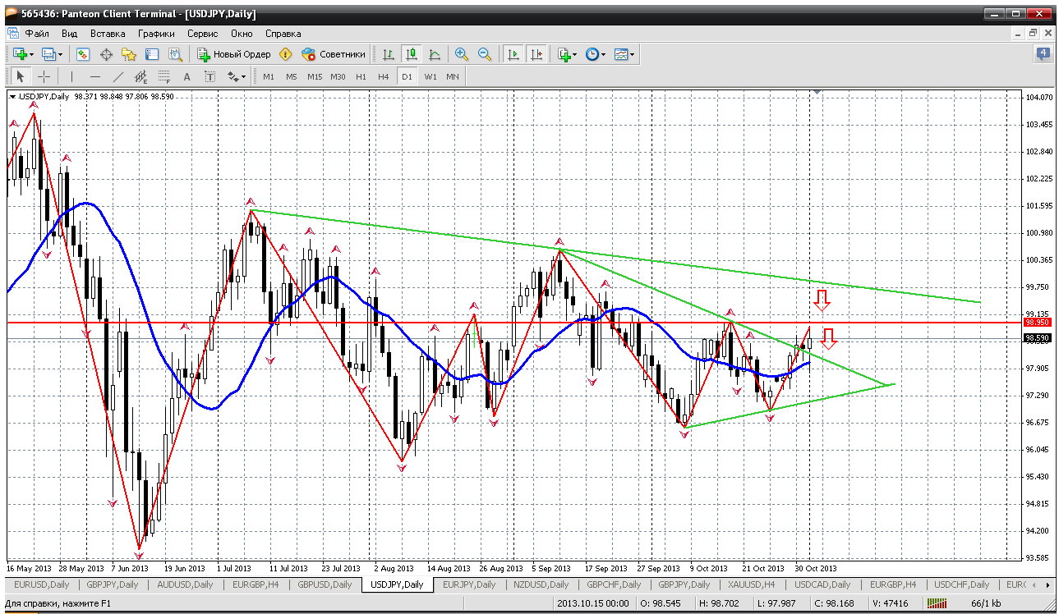This screenshot has width=1059, height=614.
Task: Draw a vertical line
Action: tap(72, 76)
